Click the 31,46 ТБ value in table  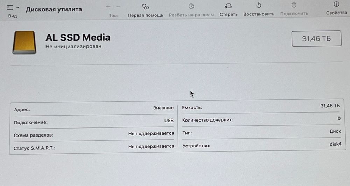pos(330,106)
